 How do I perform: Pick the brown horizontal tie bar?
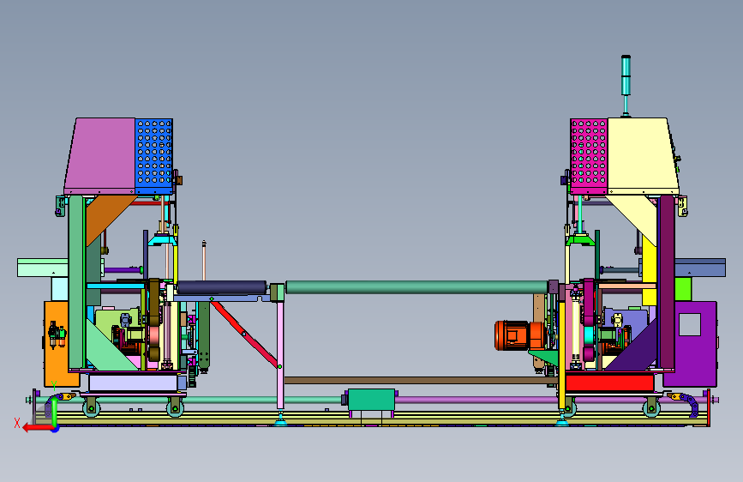point(421,381)
